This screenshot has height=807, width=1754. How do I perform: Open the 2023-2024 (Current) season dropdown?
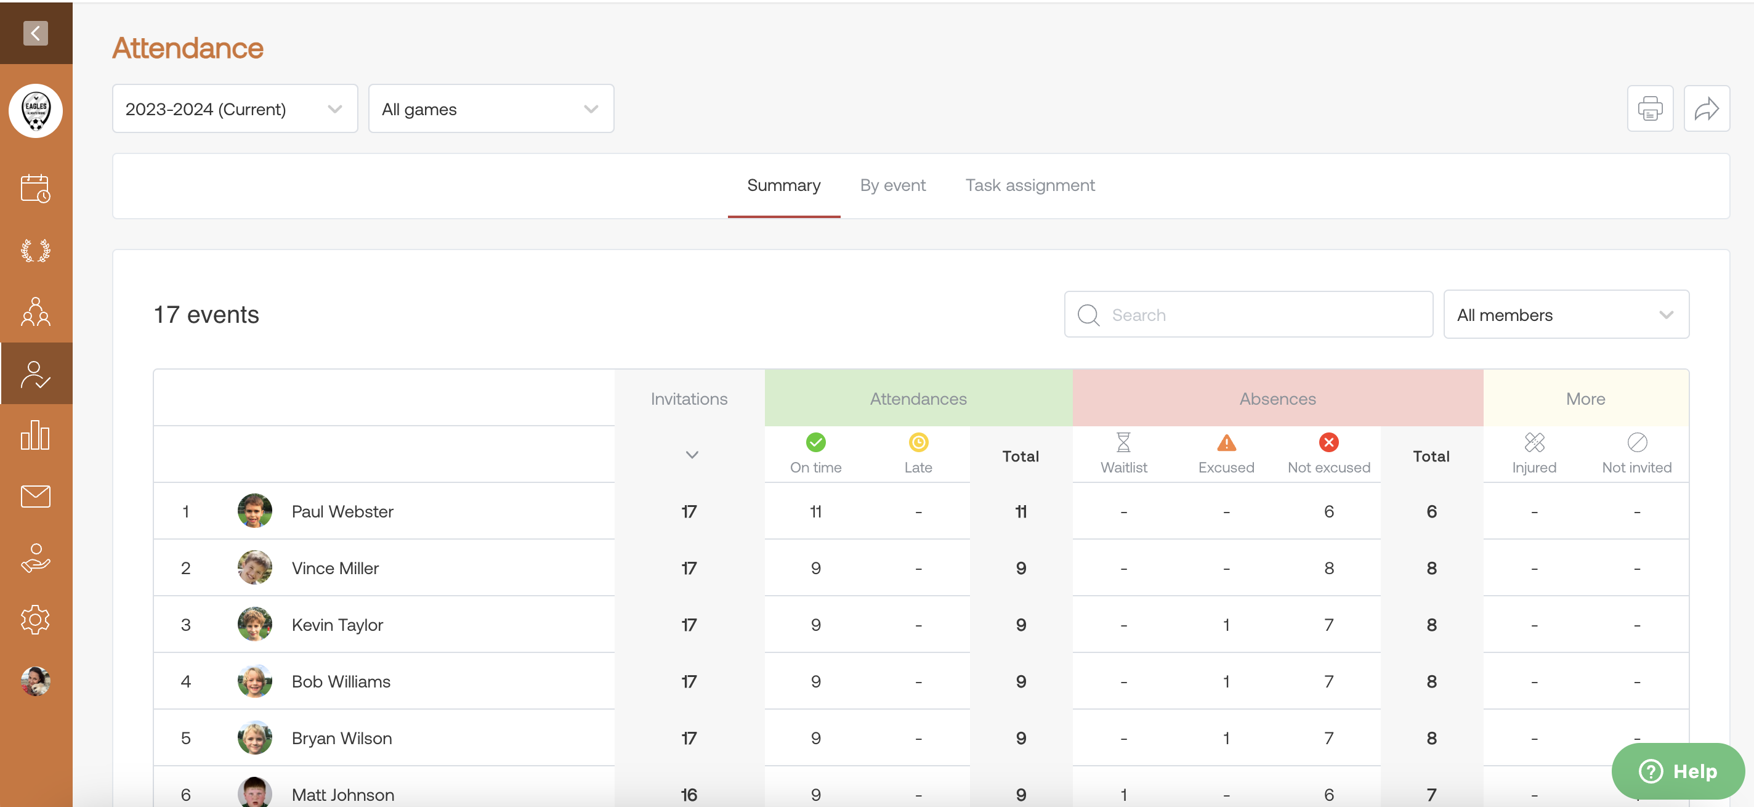pos(235,109)
